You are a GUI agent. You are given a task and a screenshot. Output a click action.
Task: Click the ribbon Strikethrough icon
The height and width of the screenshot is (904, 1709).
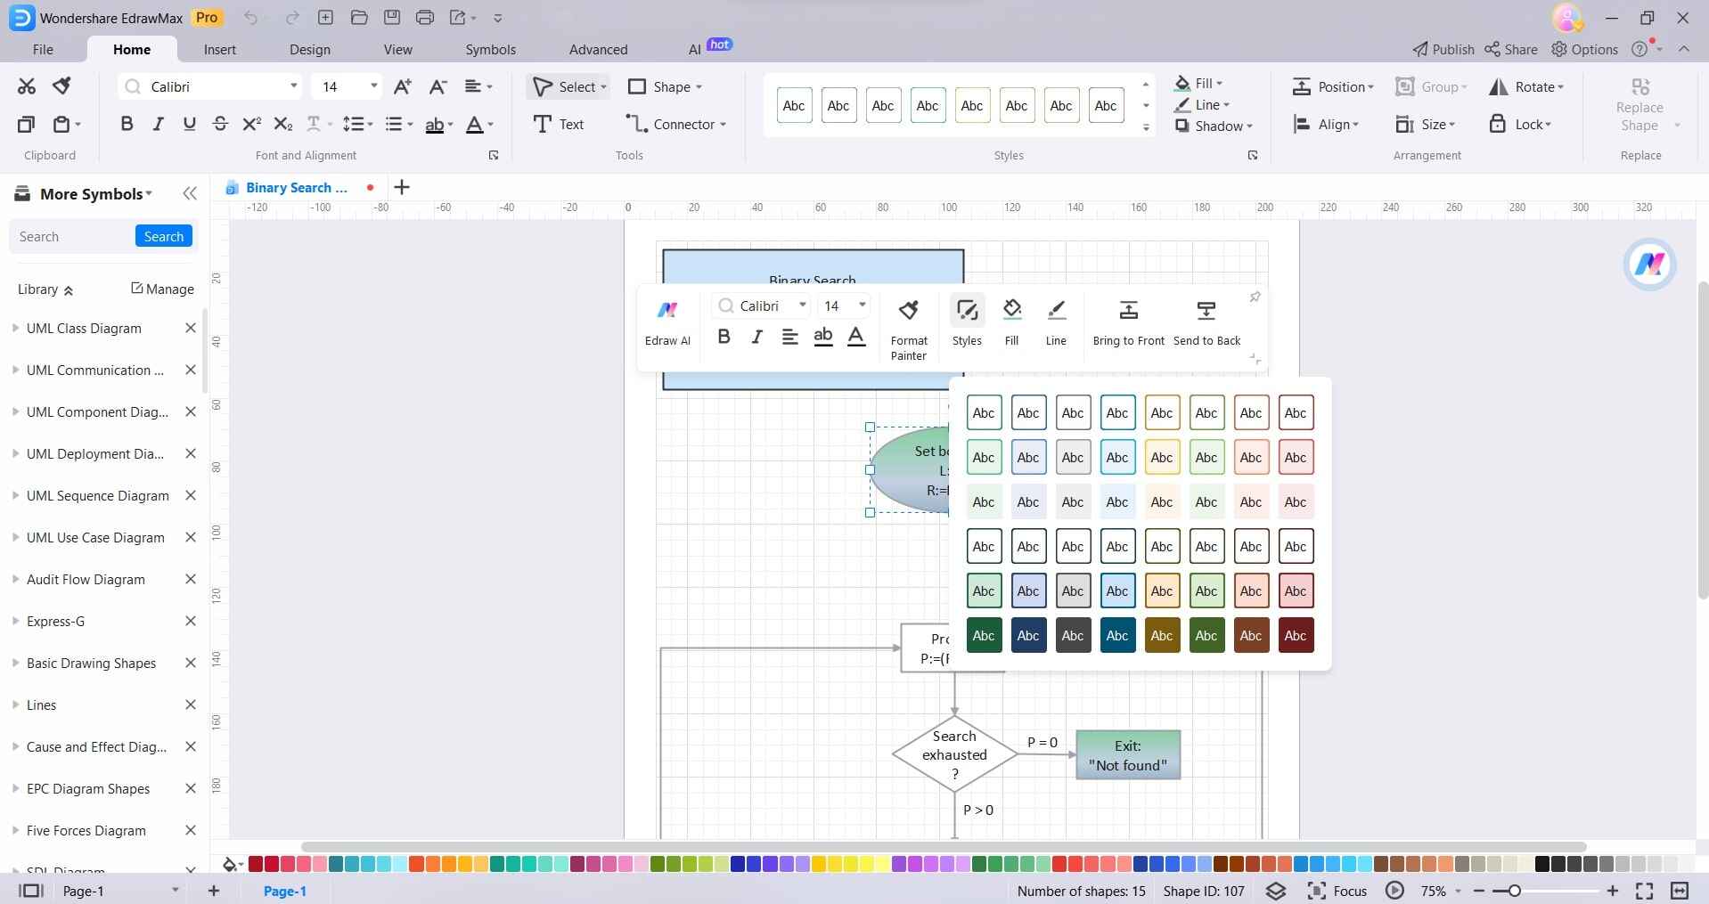point(220,124)
